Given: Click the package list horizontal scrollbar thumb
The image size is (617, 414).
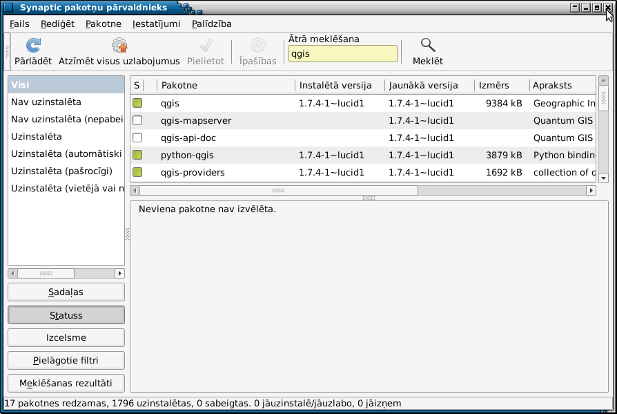Looking at the screenshot, I should 279,191.
